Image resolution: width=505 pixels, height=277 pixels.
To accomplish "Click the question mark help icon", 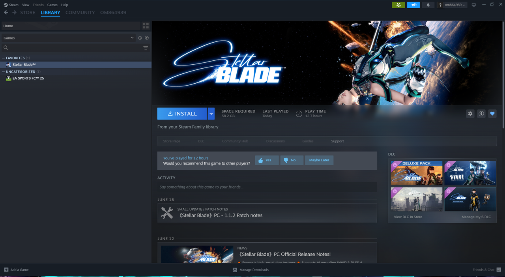I will click(x=440, y=5).
